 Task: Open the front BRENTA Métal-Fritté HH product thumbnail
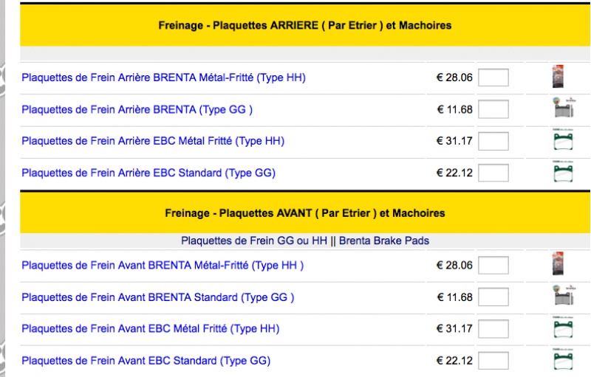pyautogui.click(x=558, y=263)
